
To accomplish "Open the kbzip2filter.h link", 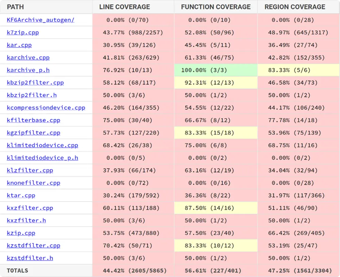I will click(x=32, y=95).
